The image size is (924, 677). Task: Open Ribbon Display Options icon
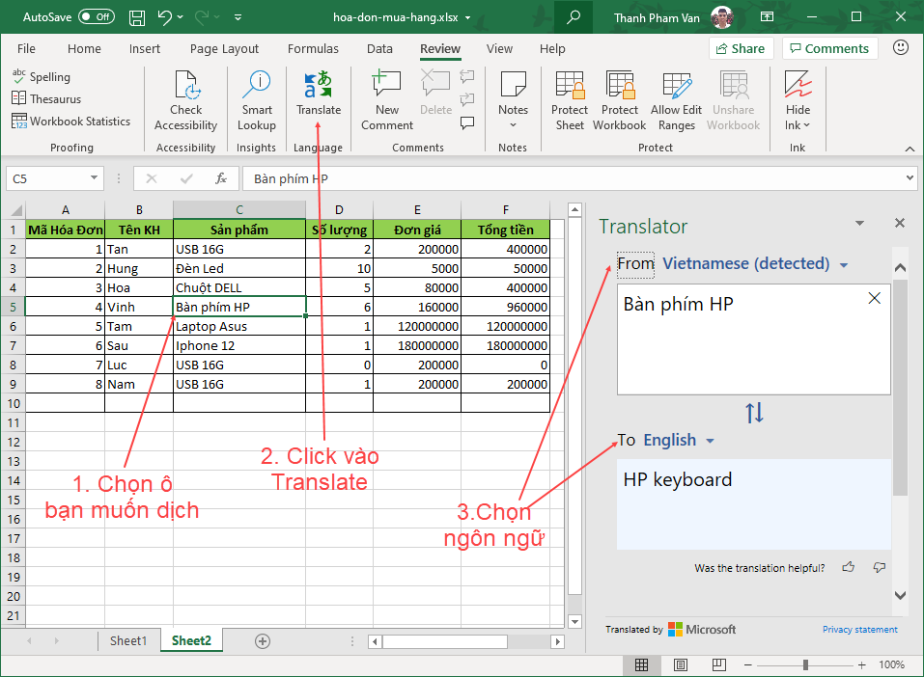(x=767, y=16)
